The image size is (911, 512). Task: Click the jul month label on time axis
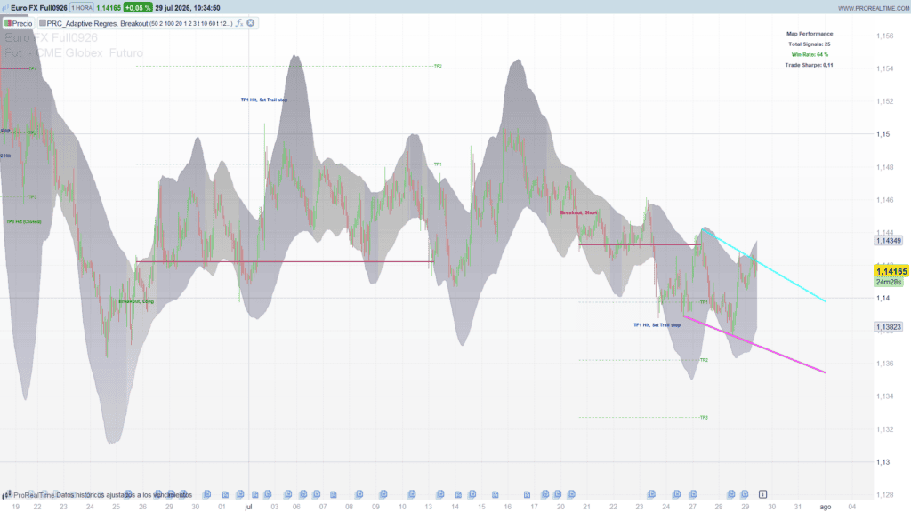coord(249,507)
